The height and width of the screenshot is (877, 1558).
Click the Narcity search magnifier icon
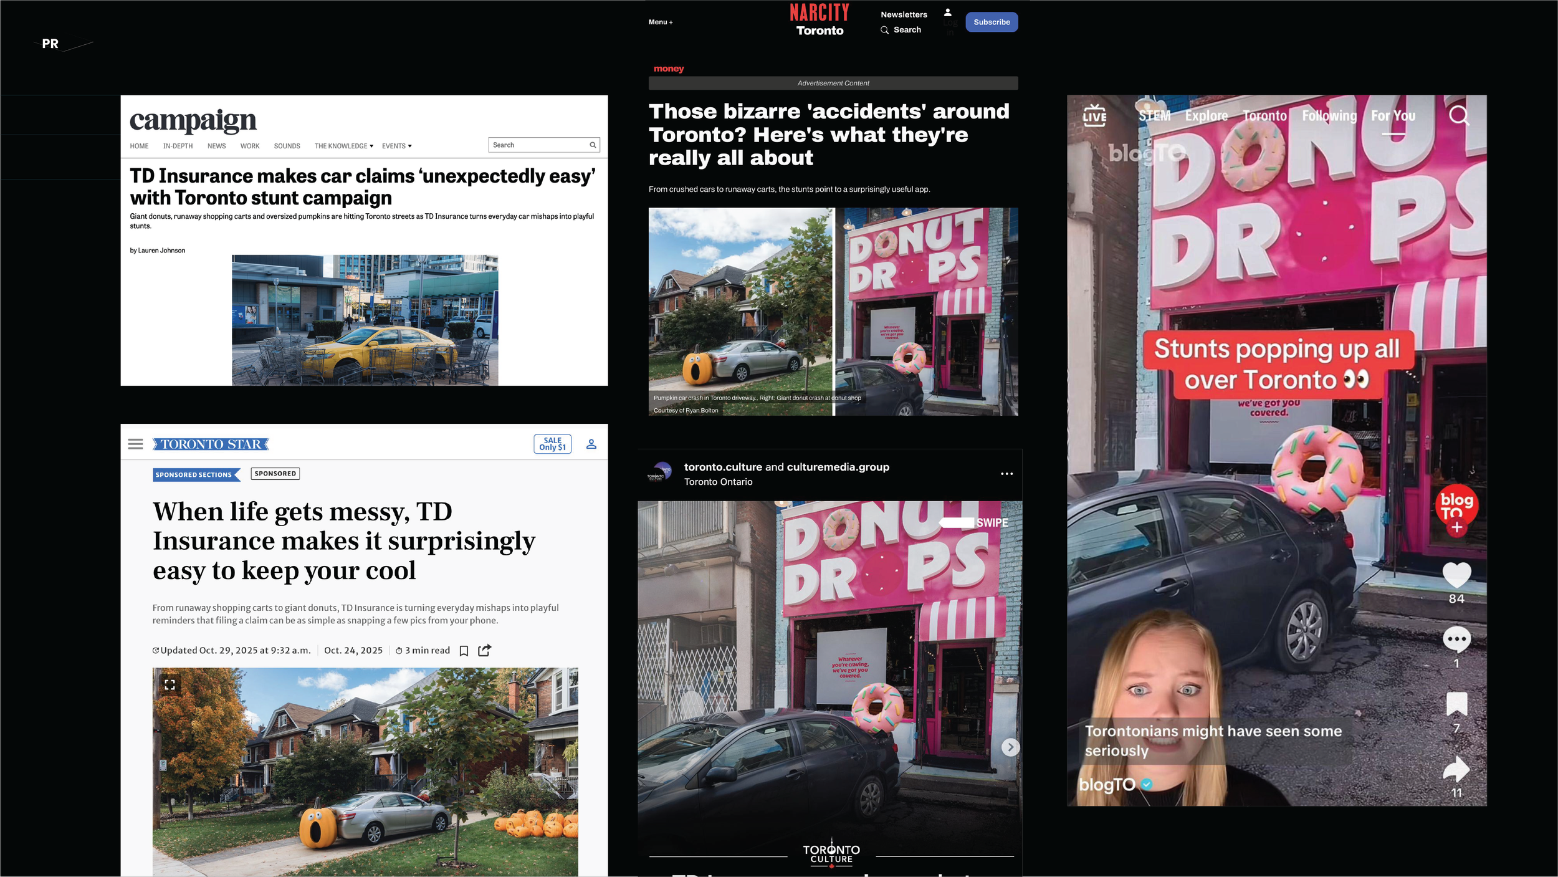point(884,30)
